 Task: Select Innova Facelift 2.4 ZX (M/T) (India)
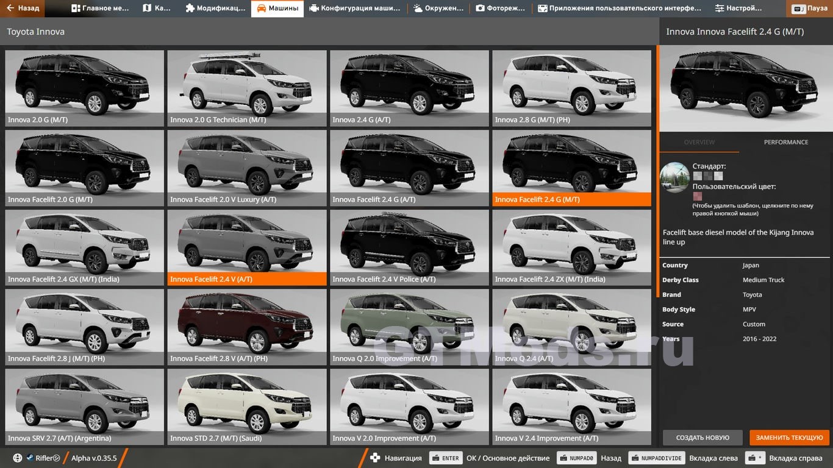pyautogui.click(x=572, y=248)
